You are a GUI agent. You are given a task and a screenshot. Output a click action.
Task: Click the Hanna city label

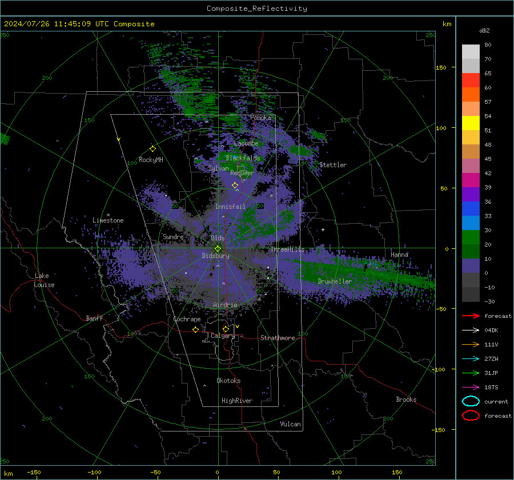(399, 255)
